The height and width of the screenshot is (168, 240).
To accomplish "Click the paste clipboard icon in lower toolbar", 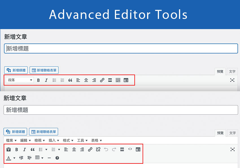I will click(8, 149).
